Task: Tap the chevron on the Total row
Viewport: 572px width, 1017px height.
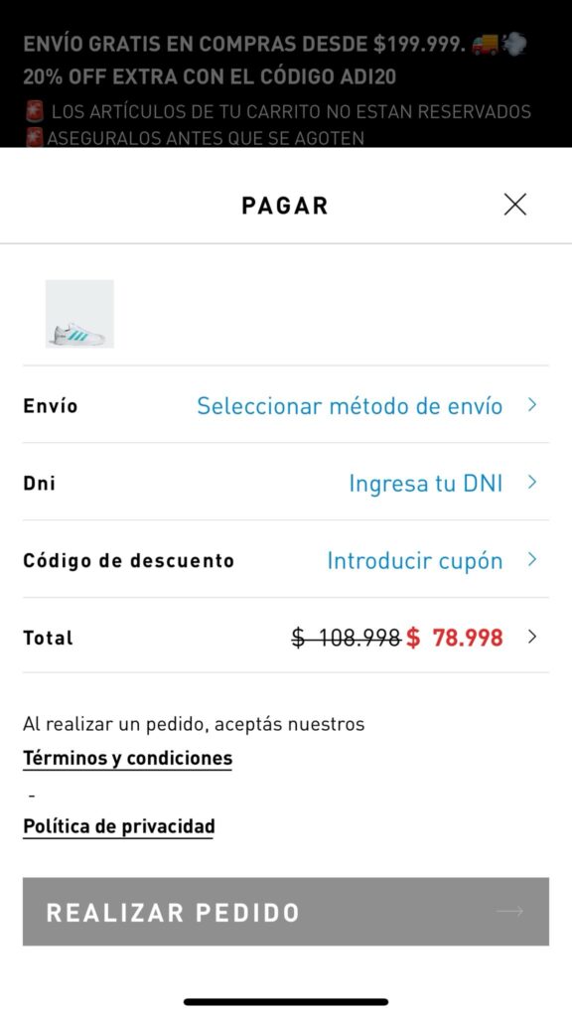Action: pyautogui.click(x=533, y=638)
